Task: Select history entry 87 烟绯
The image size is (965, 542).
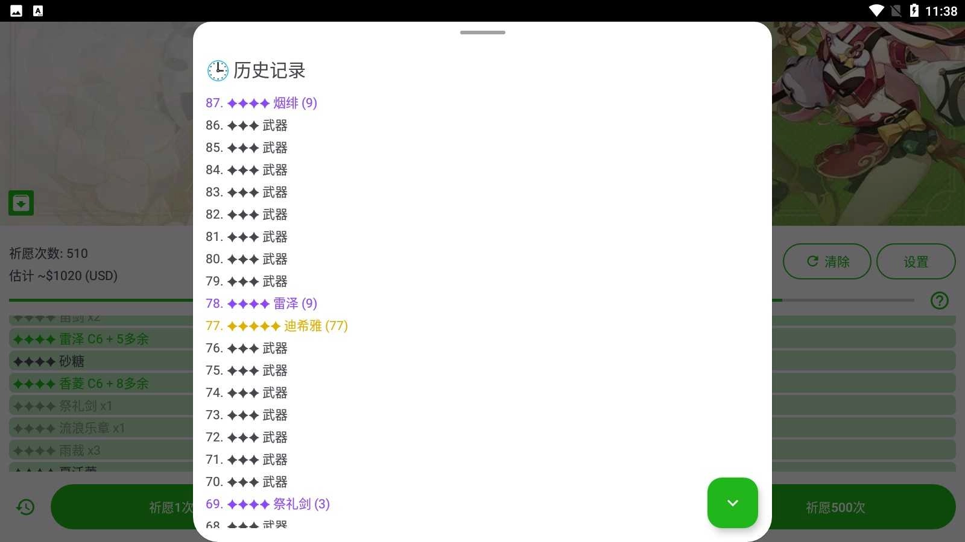Action: coord(261,103)
